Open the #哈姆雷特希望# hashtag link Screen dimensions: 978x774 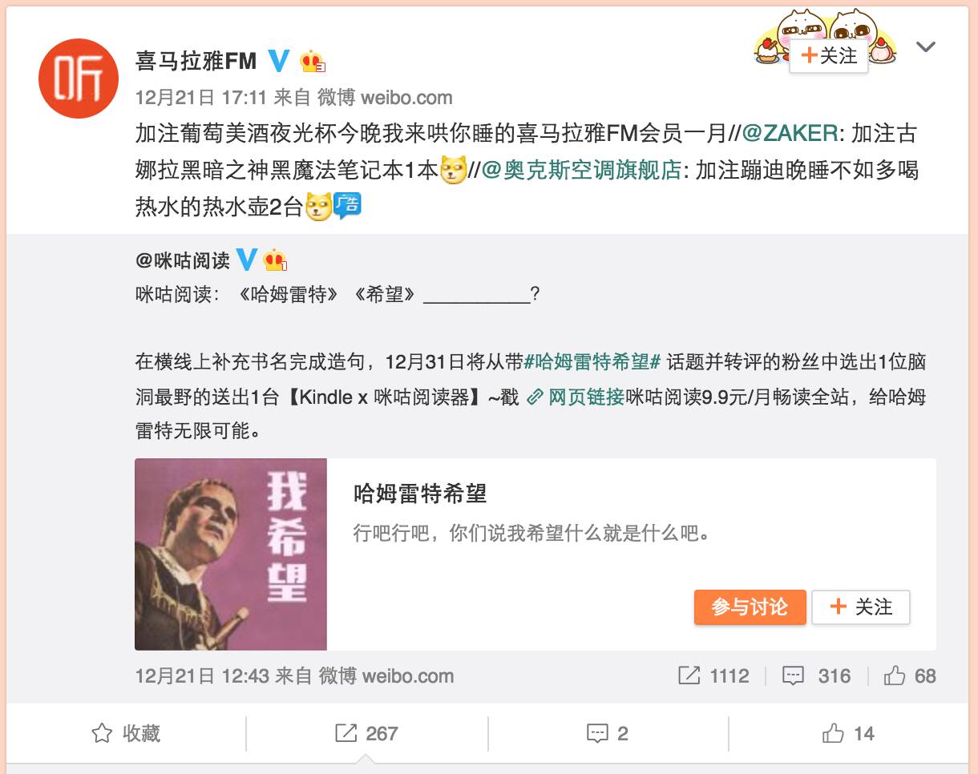(x=592, y=361)
